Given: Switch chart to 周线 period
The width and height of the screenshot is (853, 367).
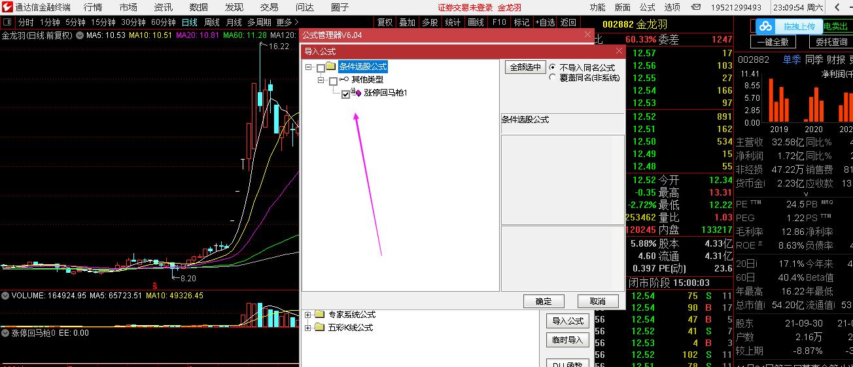Looking at the screenshot, I should [212, 22].
